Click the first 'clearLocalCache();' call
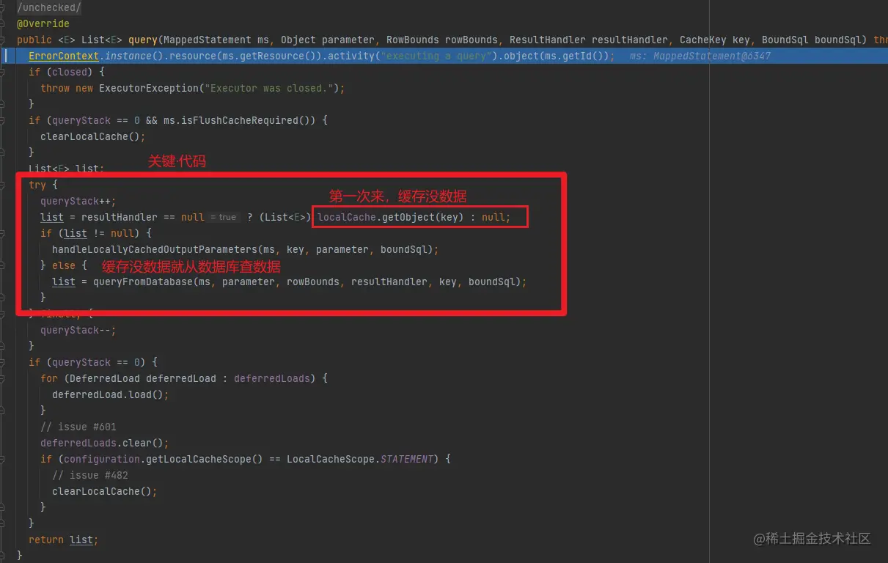This screenshot has height=563, width=888. coord(92,136)
